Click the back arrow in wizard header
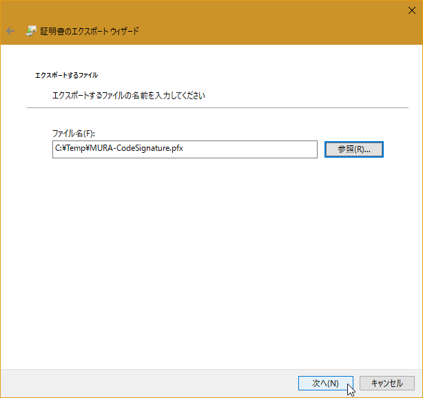Viewport: 423px width, 398px height. point(10,31)
